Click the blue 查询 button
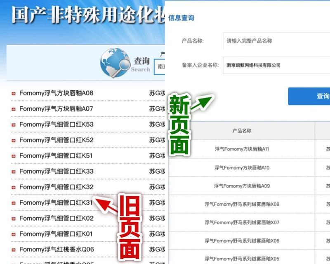Viewport: 330px width, 264px height. [309, 97]
